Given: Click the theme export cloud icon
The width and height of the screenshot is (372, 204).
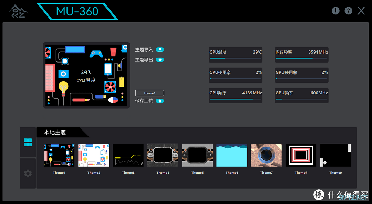Looking at the screenshot, I should pyautogui.click(x=160, y=60).
